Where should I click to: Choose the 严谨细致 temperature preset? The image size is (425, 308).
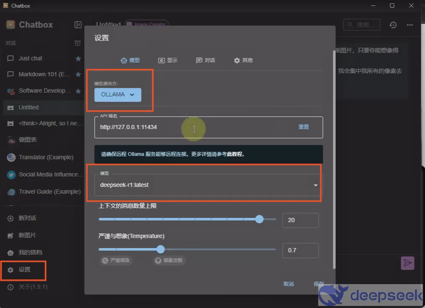(116, 261)
